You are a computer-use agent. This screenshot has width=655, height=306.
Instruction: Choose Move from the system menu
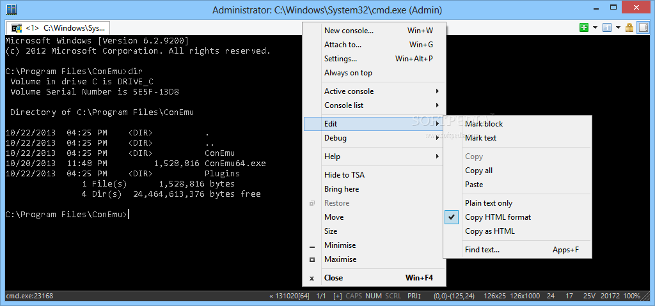(374, 217)
